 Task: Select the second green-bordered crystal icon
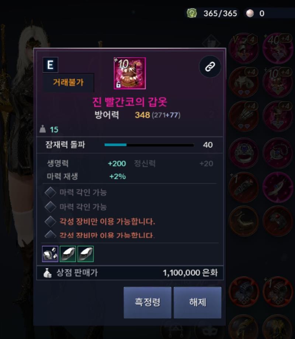pyautogui.click(x=86, y=254)
